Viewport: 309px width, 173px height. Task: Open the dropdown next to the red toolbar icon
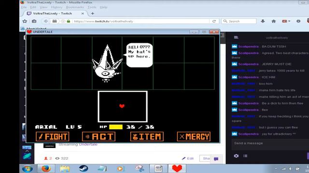point(289,21)
